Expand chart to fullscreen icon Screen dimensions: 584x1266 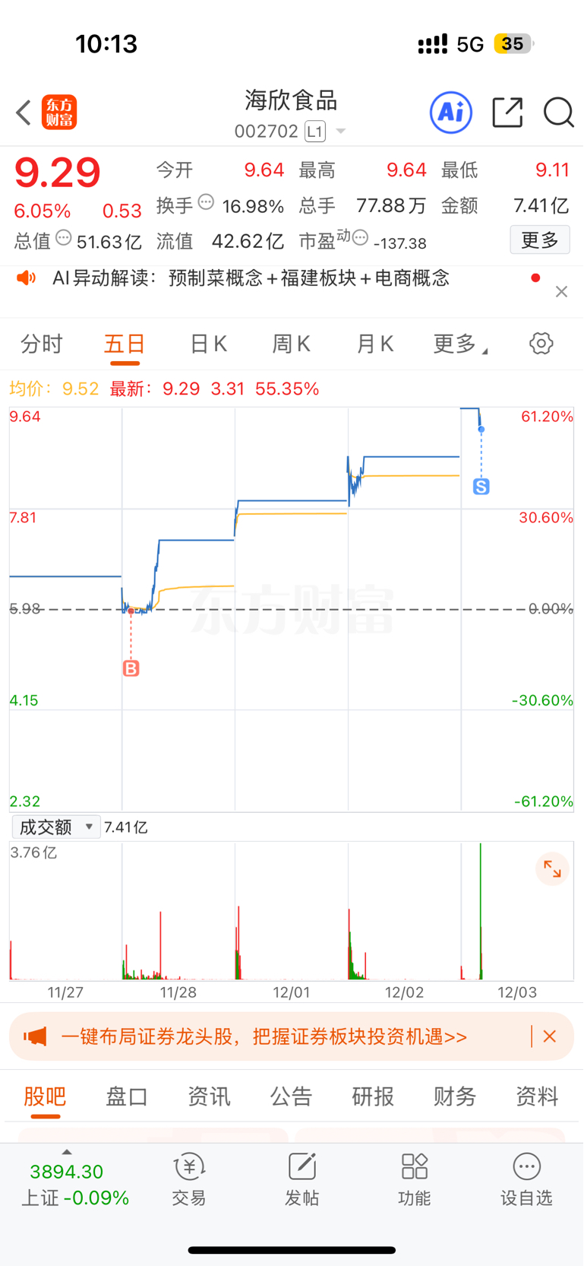pos(552,869)
